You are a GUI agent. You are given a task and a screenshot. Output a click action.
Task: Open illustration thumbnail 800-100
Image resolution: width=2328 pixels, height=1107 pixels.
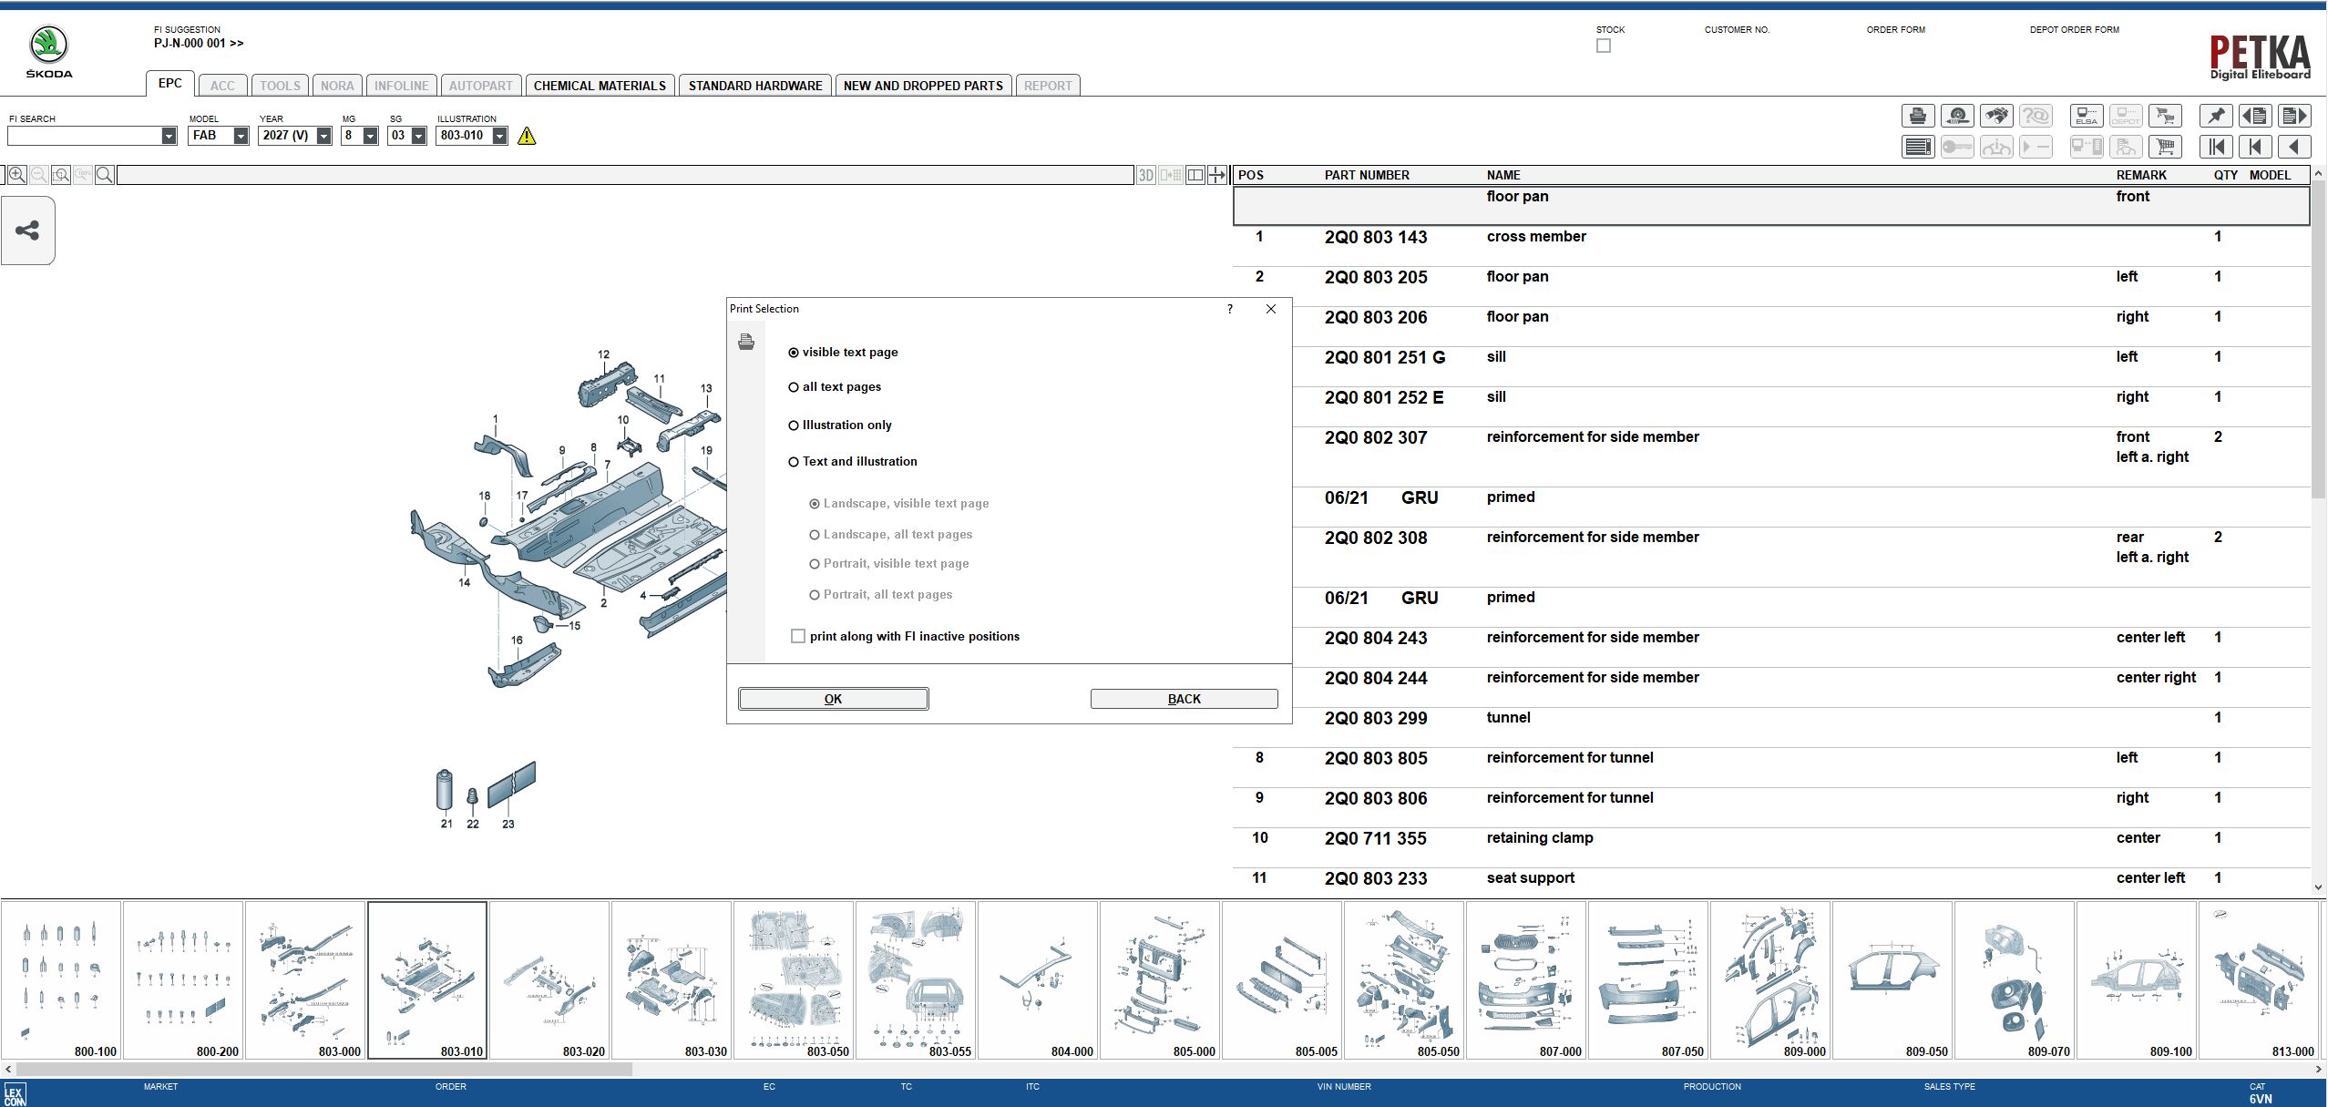pos(61,980)
